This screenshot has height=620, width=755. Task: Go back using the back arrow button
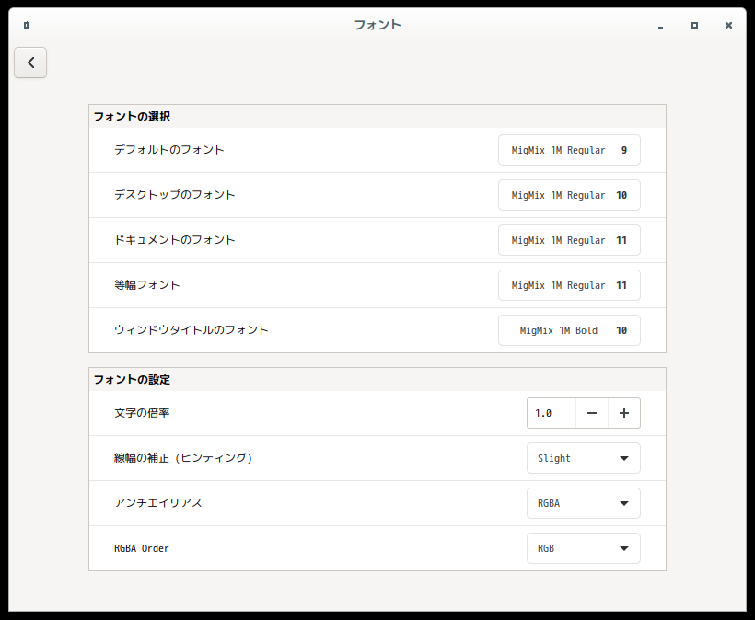30,63
